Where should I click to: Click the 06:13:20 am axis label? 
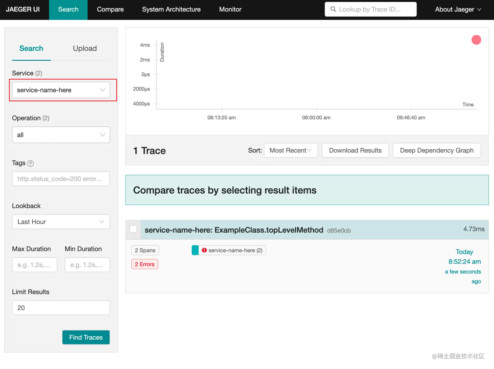point(222,118)
